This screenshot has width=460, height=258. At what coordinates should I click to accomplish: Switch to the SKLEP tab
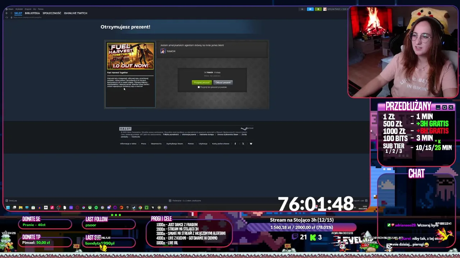pyautogui.click(x=18, y=13)
